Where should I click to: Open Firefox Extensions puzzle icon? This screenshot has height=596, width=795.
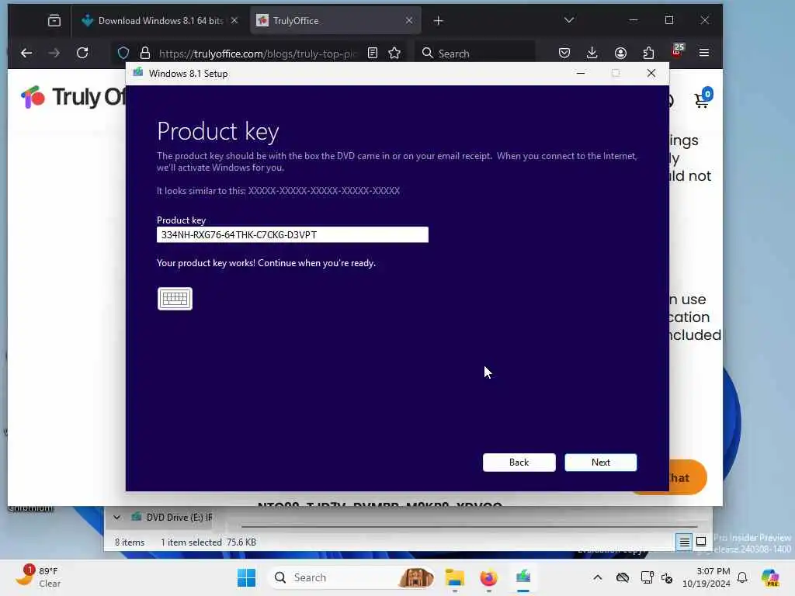[648, 54]
